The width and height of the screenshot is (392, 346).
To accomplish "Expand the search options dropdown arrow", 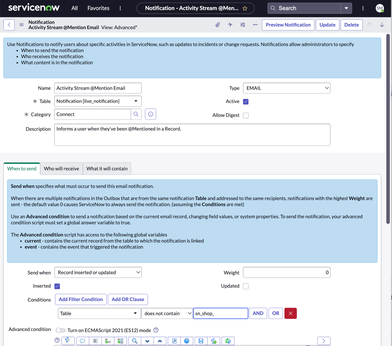I will (346, 8).
